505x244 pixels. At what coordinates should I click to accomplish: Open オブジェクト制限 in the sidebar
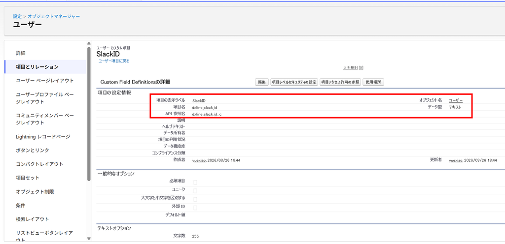click(35, 192)
